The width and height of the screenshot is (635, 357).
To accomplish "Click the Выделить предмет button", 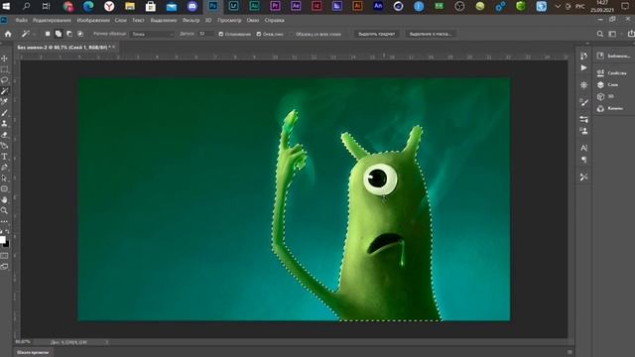I will (x=376, y=34).
